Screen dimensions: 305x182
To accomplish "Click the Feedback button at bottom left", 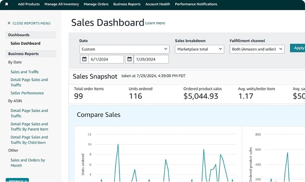I will click(17, 180).
